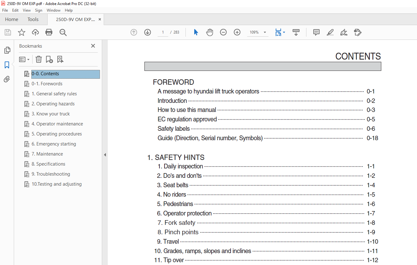The height and width of the screenshot is (265, 417).
Task: Click the Seat belts contents entry
Action: [173, 185]
